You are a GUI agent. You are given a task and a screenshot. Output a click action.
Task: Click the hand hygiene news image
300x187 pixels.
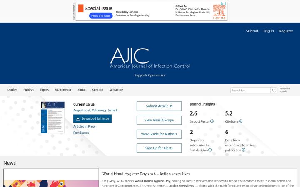tap(51, 178)
